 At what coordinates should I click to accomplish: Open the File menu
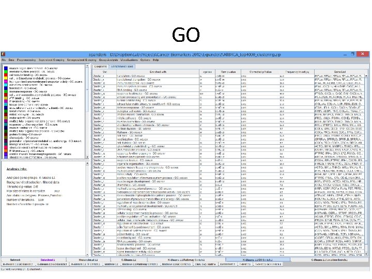(x=4, y=60)
